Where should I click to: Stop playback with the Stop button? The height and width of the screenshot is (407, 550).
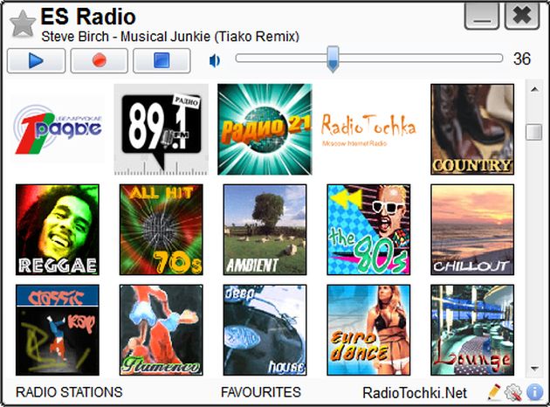[x=162, y=60]
